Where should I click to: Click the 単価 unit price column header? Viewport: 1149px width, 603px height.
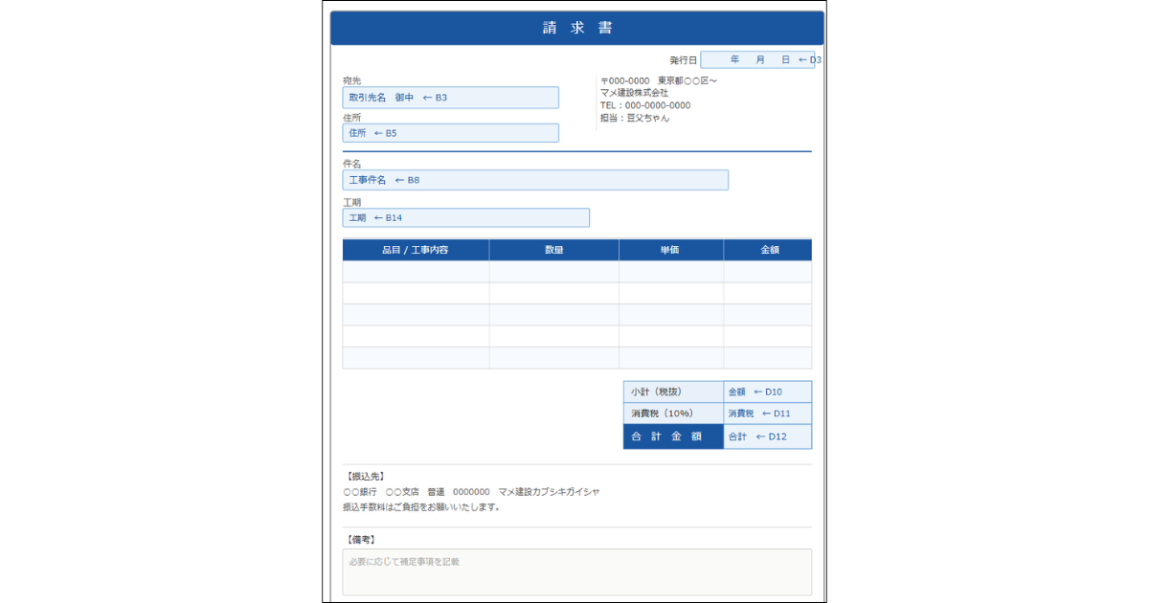(670, 249)
